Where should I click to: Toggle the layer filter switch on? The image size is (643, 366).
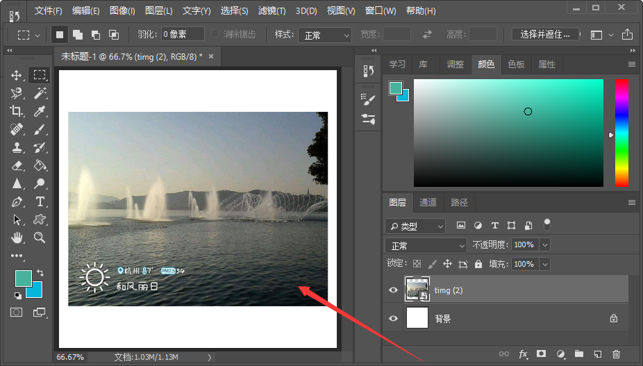tap(547, 224)
